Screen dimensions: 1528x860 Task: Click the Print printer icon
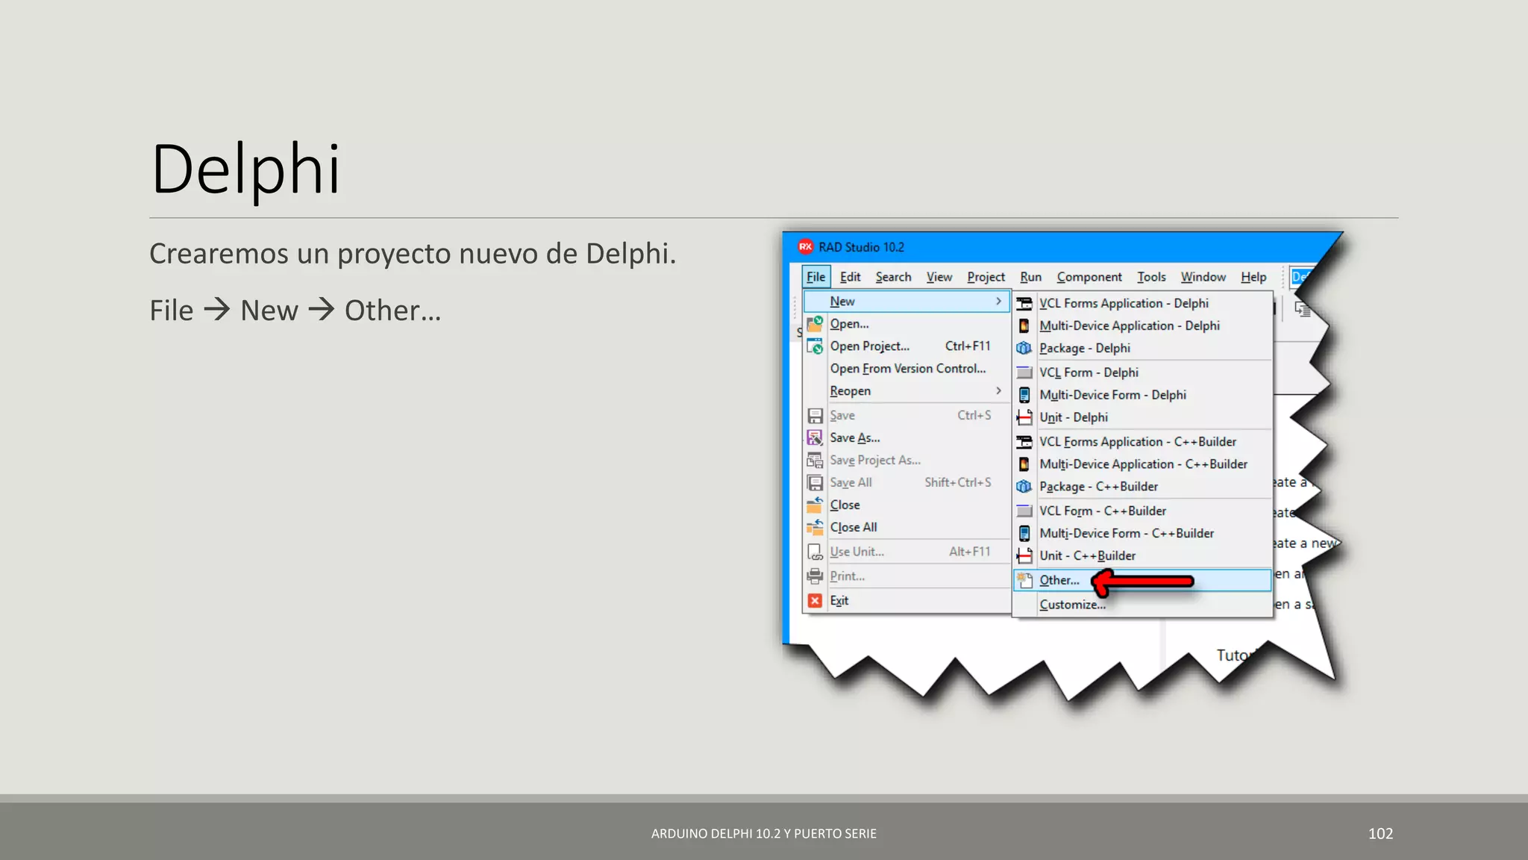815,576
